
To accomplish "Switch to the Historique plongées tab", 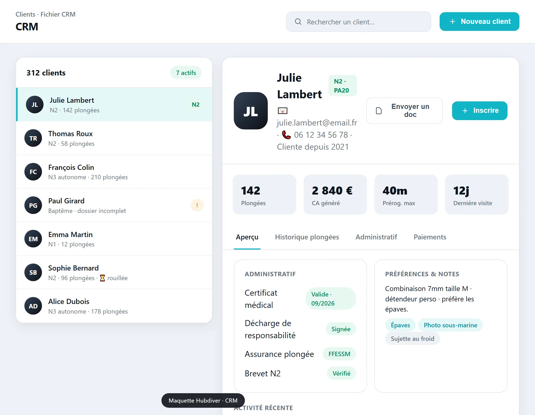I will tap(307, 237).
